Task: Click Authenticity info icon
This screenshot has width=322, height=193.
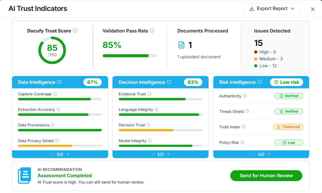Action: point(245,96)
